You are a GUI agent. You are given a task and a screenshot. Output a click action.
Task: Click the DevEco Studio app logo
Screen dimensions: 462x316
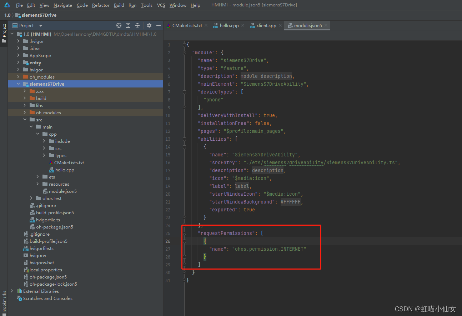(7, 5)
